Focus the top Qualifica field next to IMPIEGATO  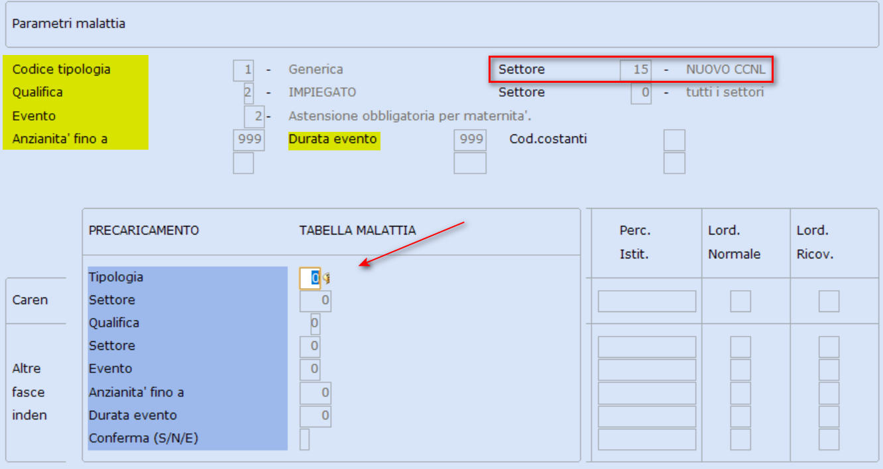249,93
